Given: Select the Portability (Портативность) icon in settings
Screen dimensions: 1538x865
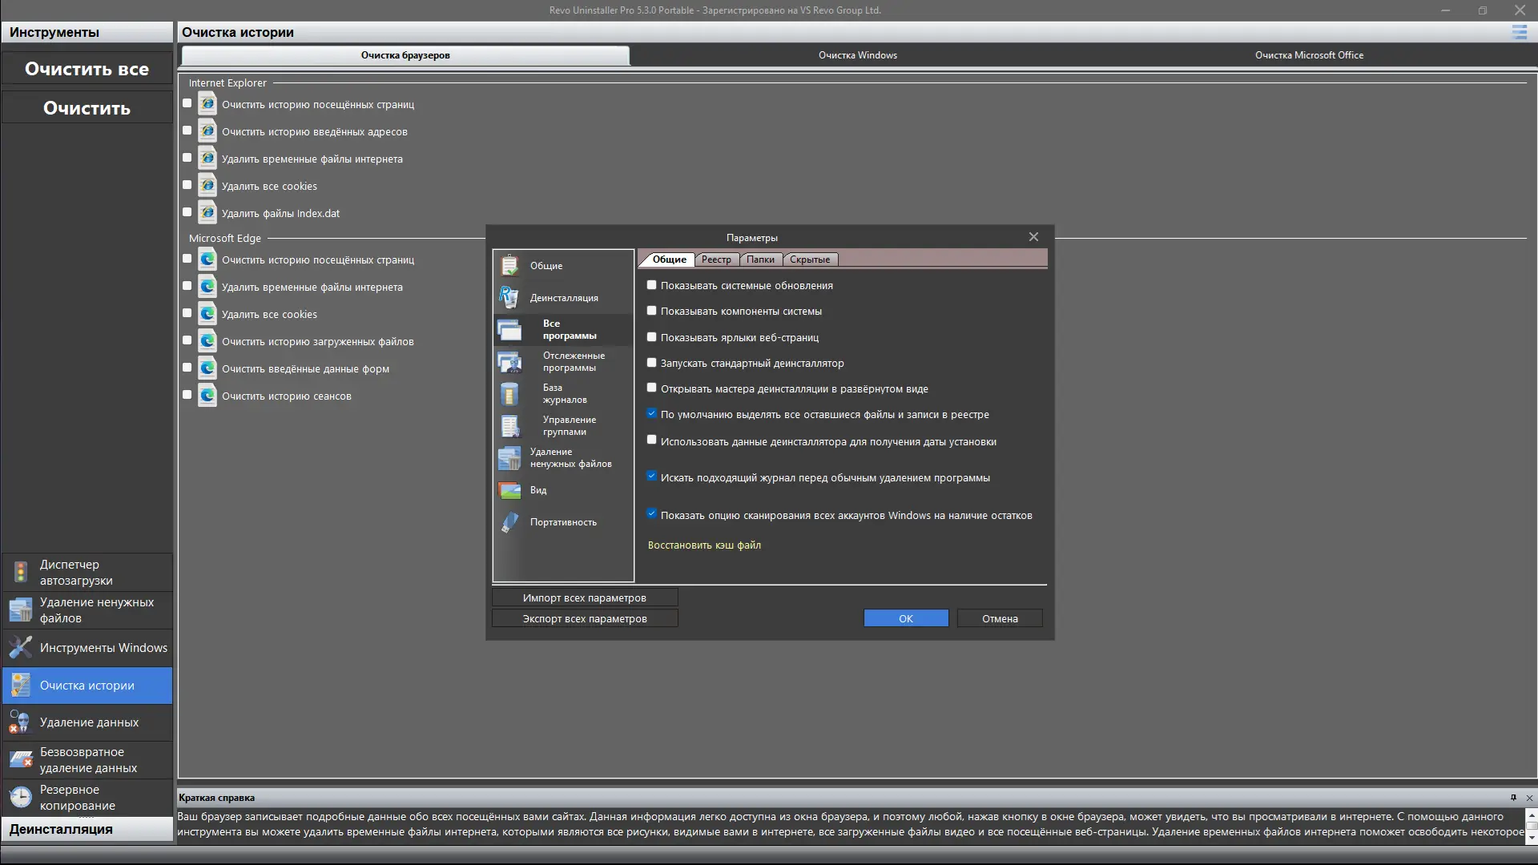Looking at the screenshot, I should coord(509,522).
